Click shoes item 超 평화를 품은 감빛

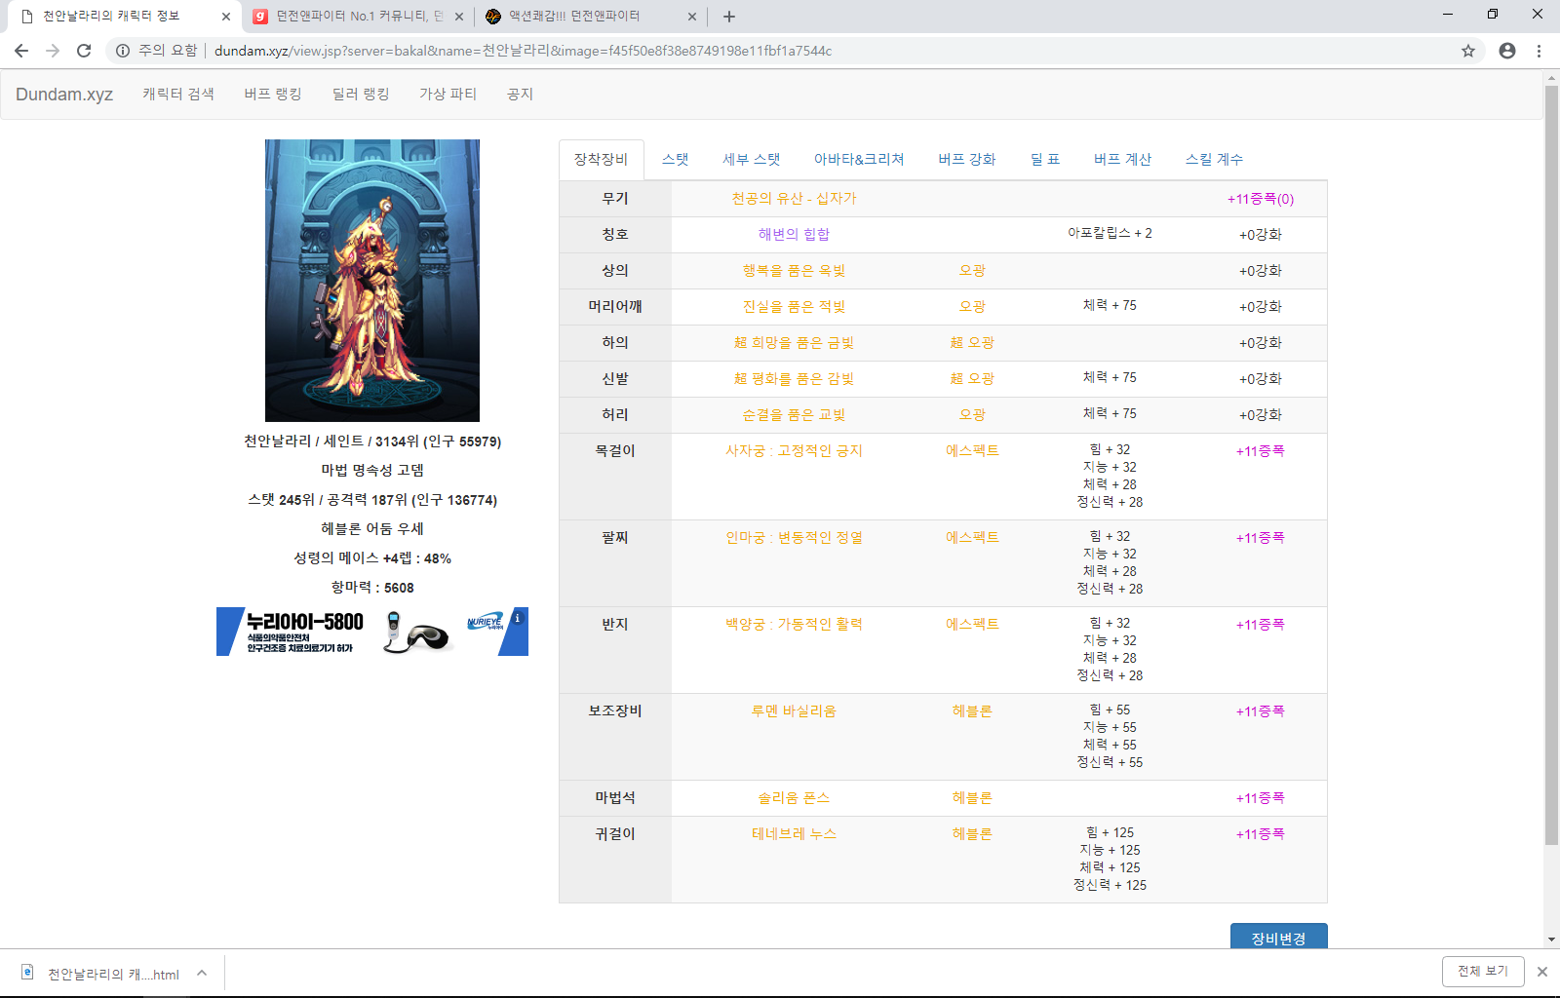click(795, 379)
